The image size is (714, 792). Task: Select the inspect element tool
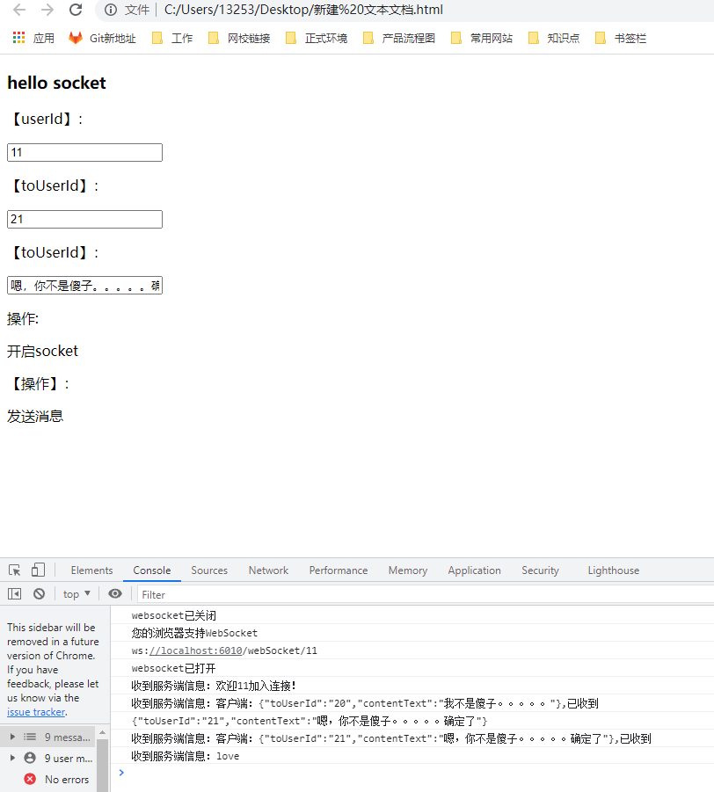click(x=14, y=570)
